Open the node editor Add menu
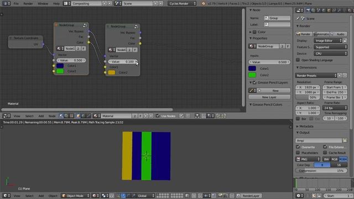The height and width of the screenshot is (199, 354). pyautogui.click(x=41, y=116)
